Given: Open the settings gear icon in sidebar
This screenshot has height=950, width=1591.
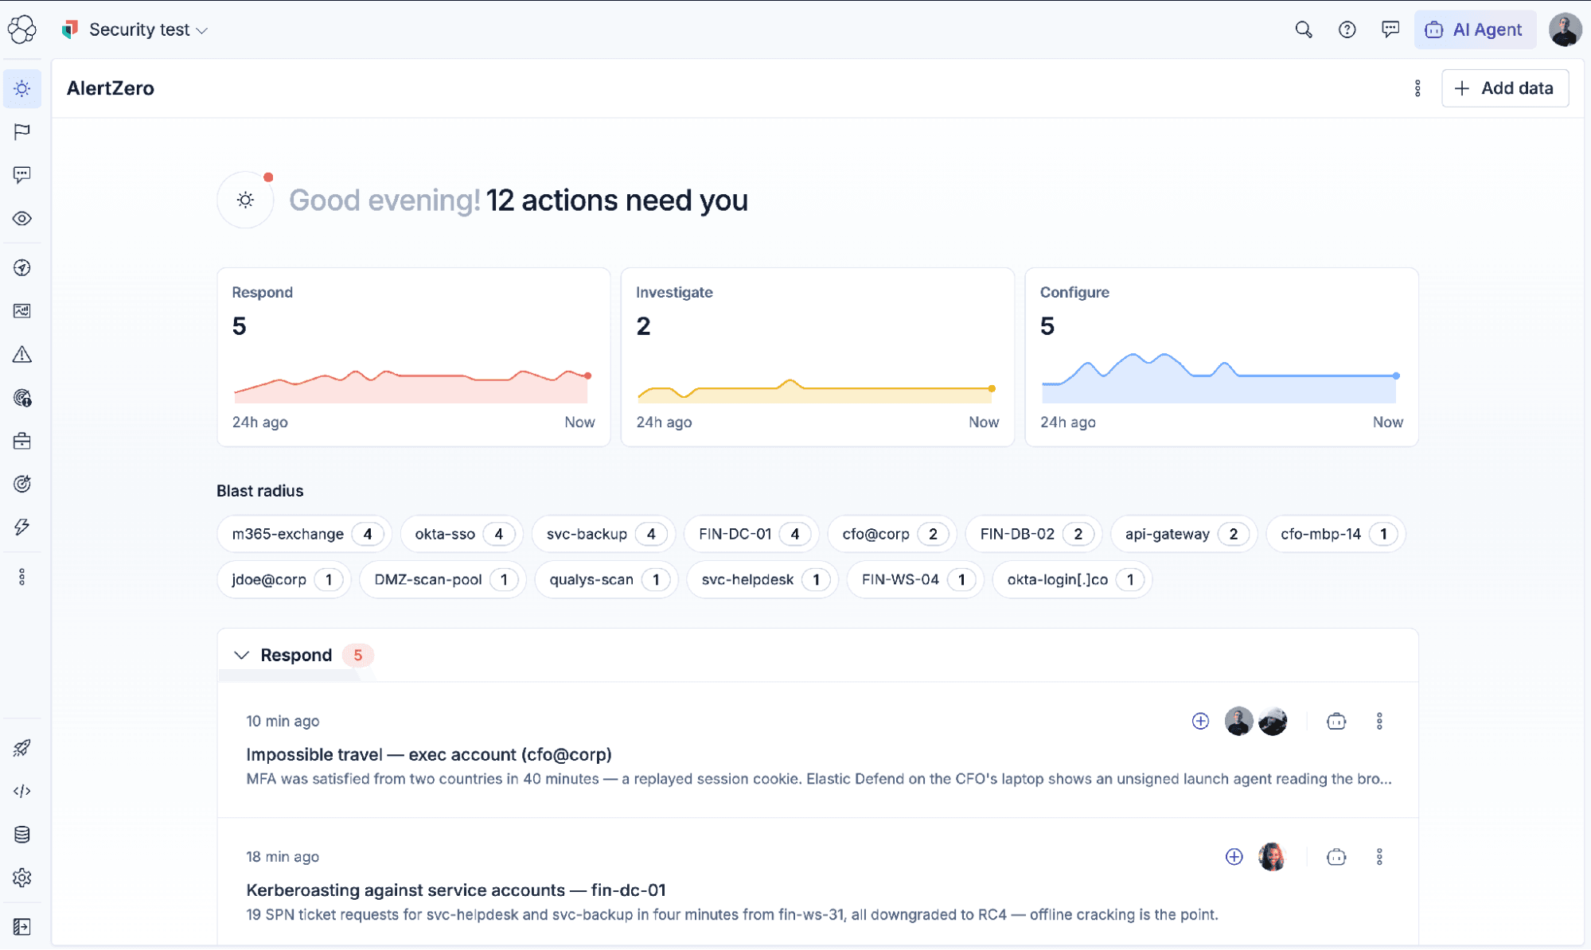Looking at the screenshot, I should [x=22, y=878].
